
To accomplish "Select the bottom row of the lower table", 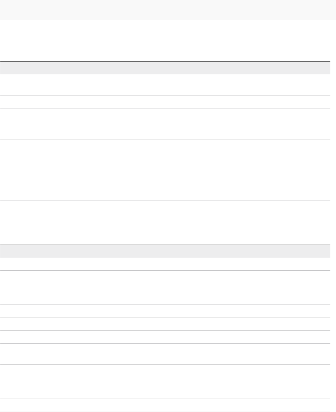I will [165, 406].
